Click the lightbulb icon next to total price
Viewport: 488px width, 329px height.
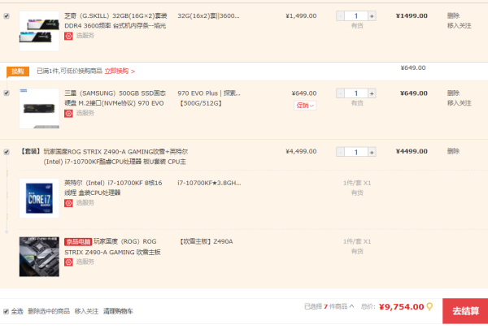tap(429, 307)
